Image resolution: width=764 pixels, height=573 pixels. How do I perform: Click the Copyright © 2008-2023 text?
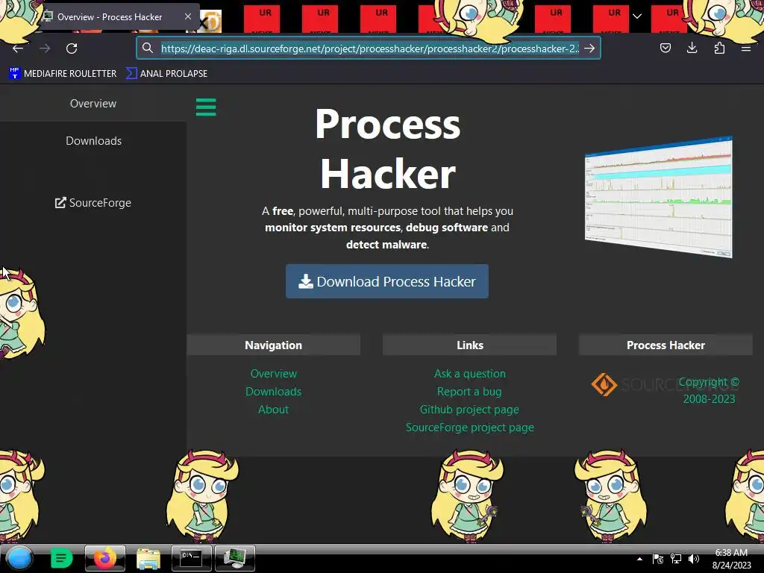709,390
